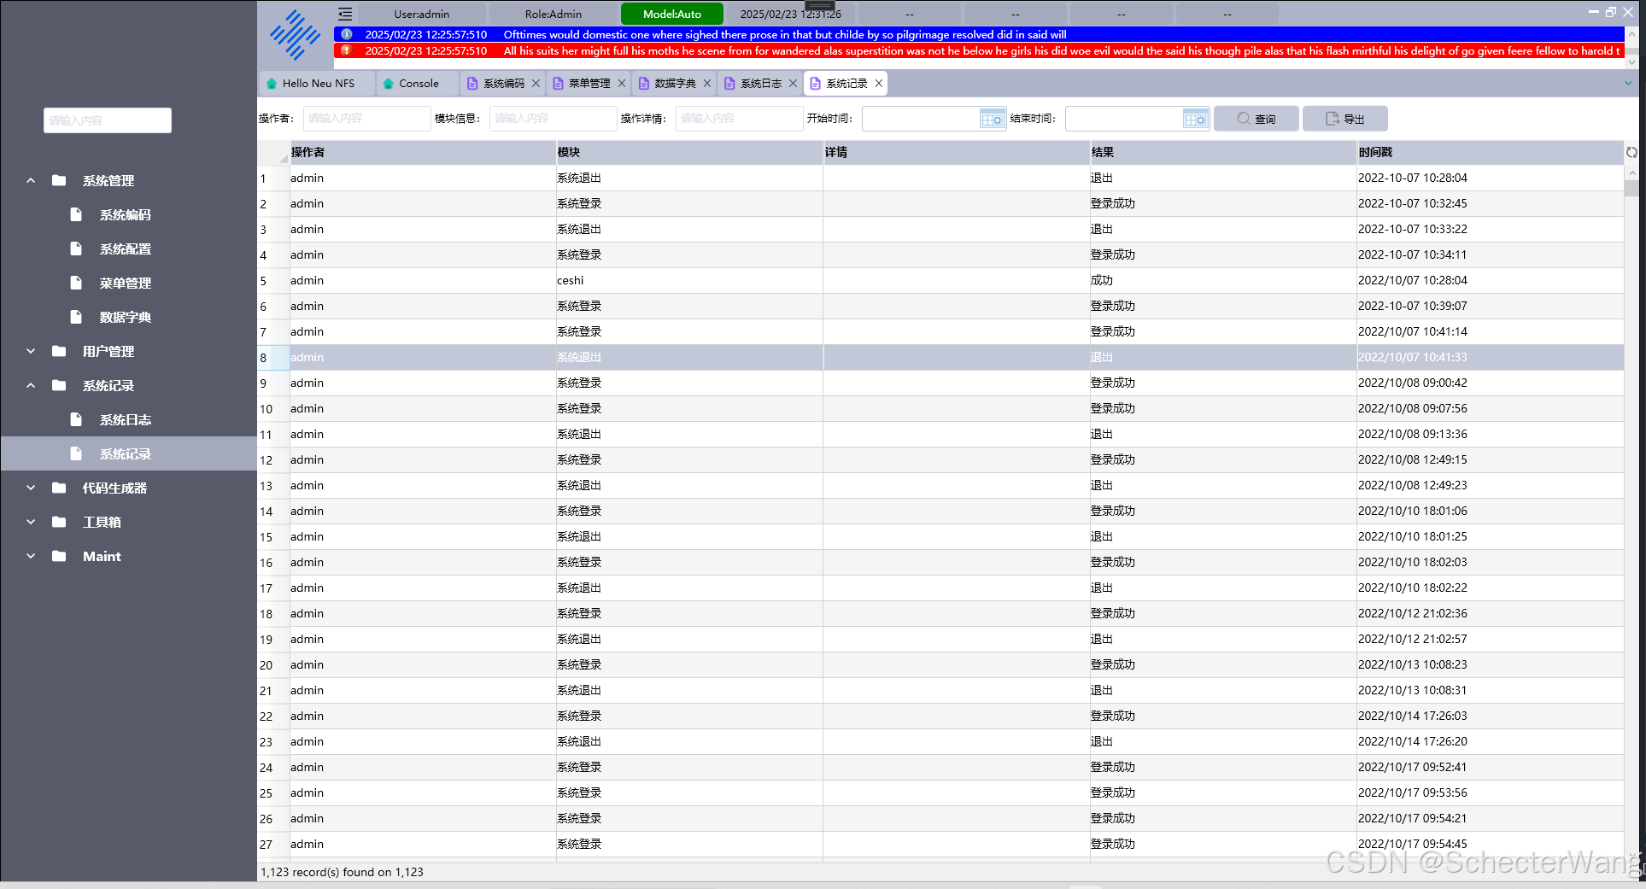Click the Maint folder icon
Viewport: 1646px width, 889px height.
coord(59,556)
